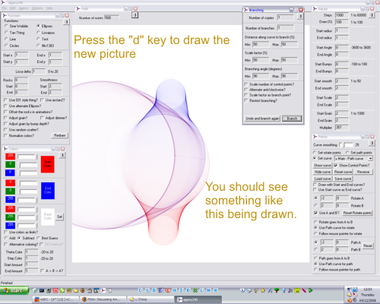This screenshot has height=304, width=380.
Task: Click the Function panel's small corner button
Action: [x=66, y=22]
